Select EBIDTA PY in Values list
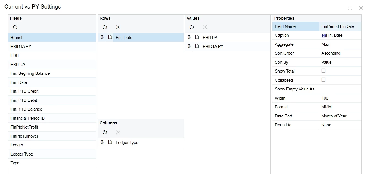Image resolution: width=369 pixels, height=174 pixels. [228, 46]
